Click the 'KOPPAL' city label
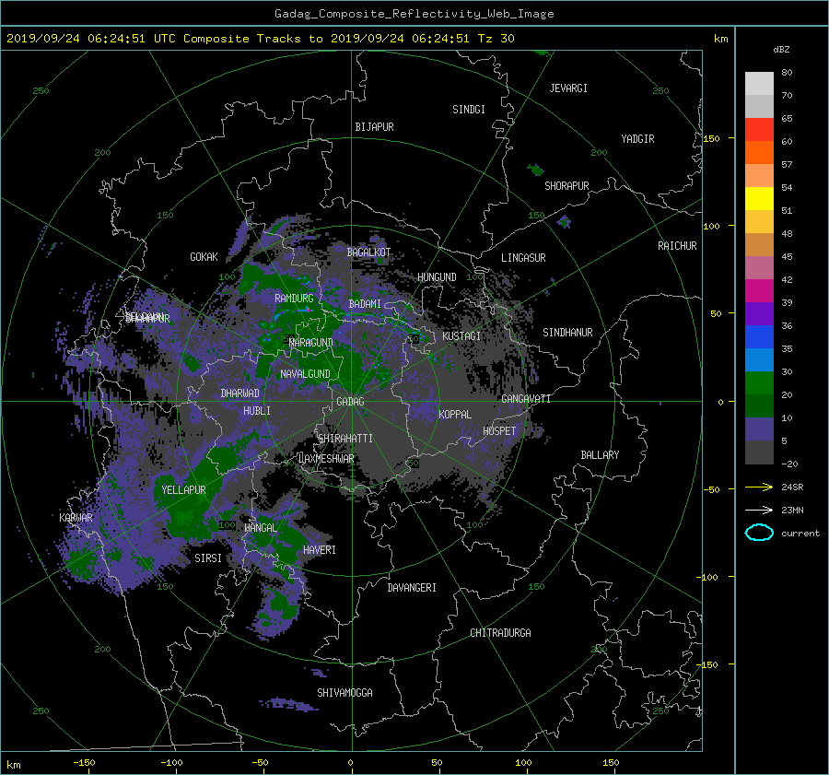 pos(455,415)
